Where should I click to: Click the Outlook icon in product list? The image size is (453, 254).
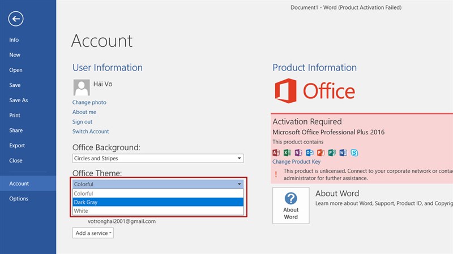tap(310, 152)
